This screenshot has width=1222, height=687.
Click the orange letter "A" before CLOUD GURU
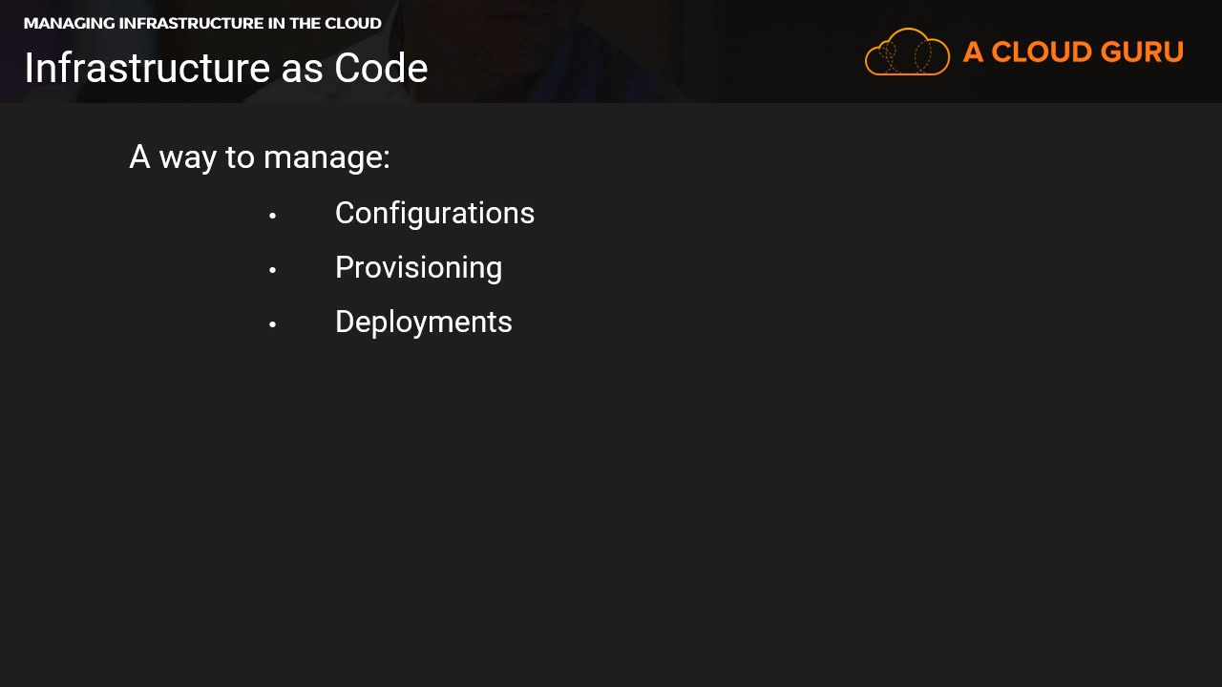pyautogui.click(x=973, y=52)
